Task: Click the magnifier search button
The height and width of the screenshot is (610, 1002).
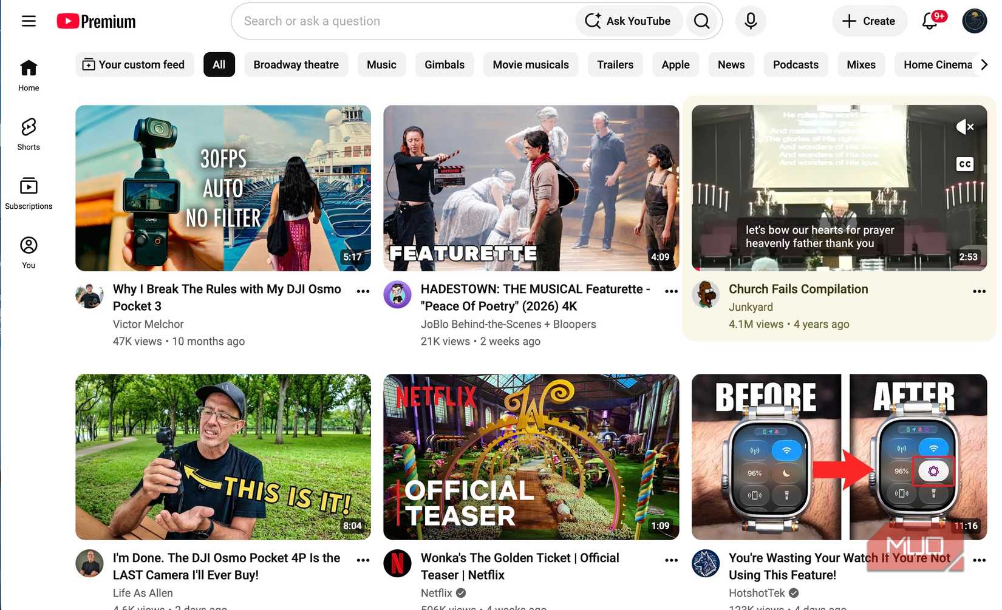Action: tap(702, 21)
